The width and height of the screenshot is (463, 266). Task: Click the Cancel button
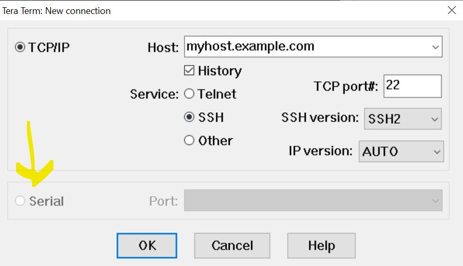pos(232,246)
